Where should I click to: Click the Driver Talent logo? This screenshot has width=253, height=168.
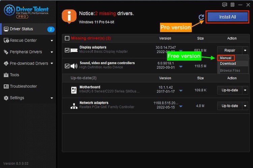click(x=26, y=11)
